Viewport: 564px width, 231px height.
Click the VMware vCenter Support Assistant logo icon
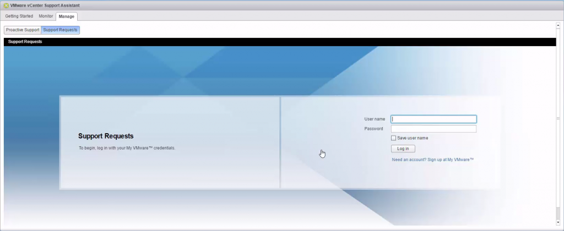6,5
